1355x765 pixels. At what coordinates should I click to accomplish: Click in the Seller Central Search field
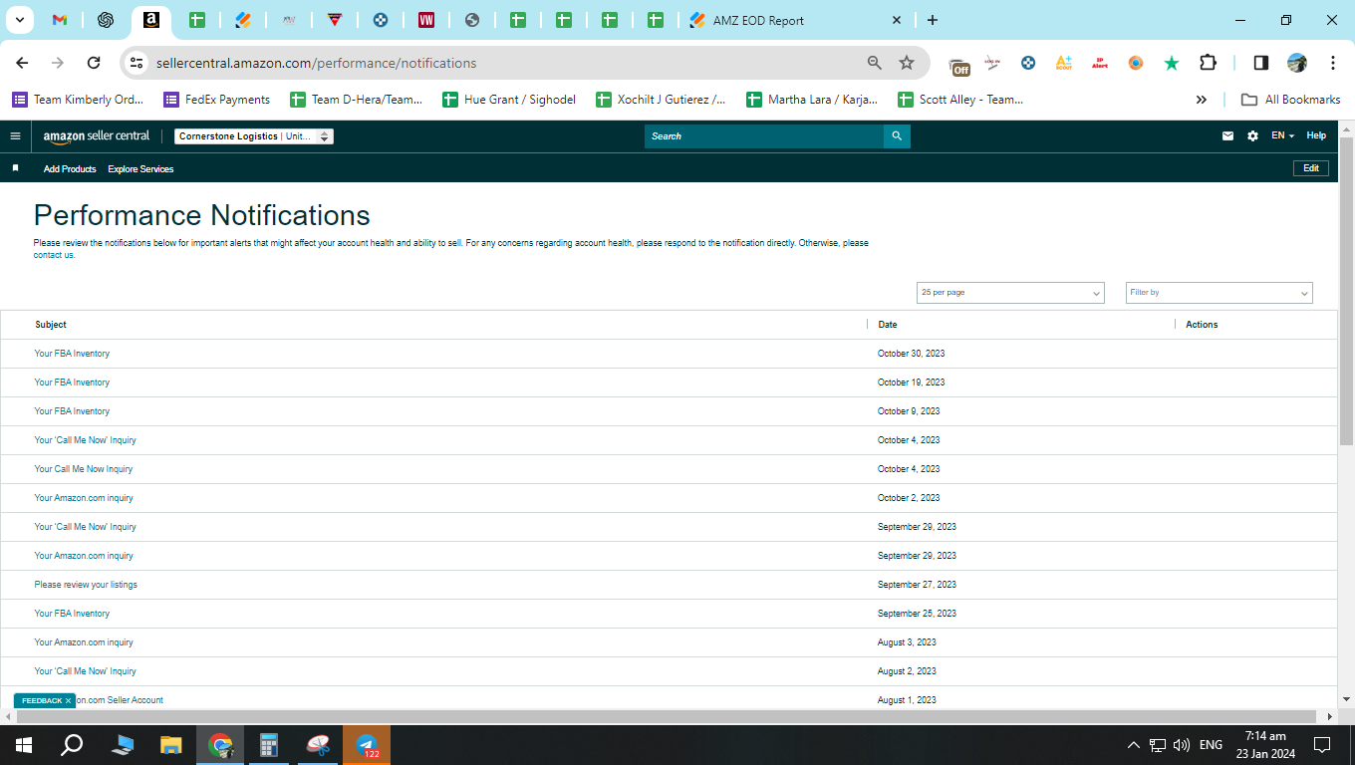764,136
